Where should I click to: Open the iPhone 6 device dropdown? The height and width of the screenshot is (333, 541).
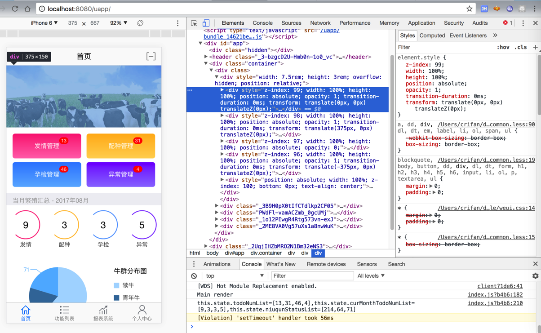44,23
